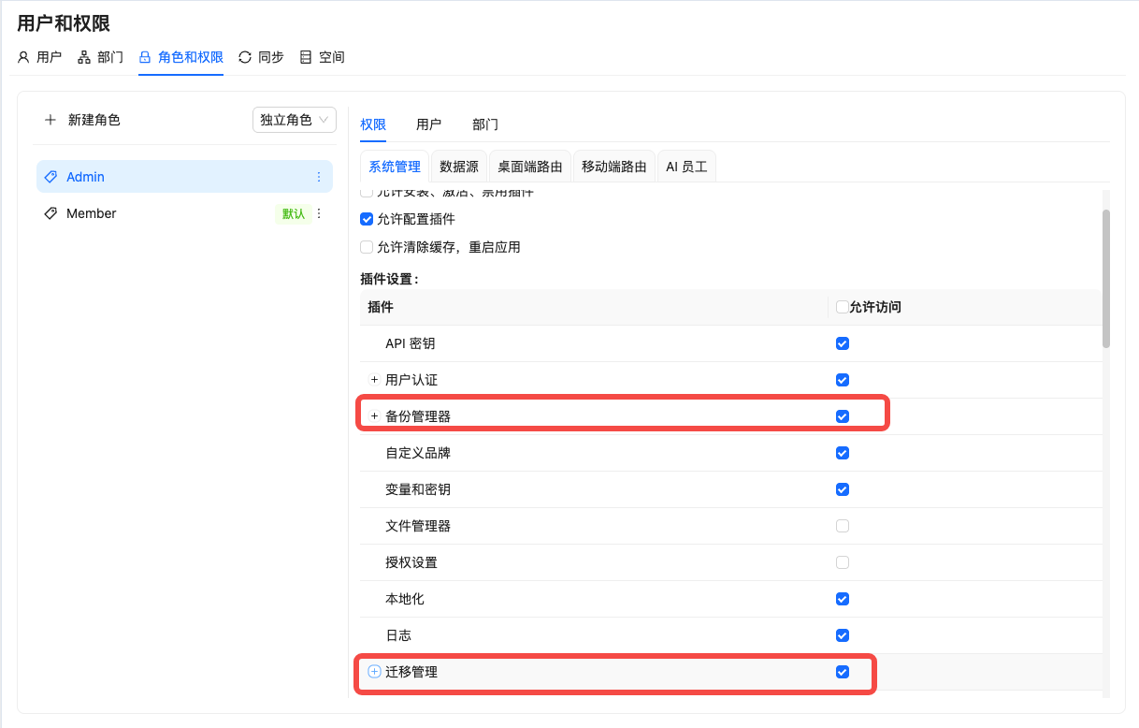Disable access for 本地化 plugin
Screen dimensions: 1139x728
click(x=843, y=599)
